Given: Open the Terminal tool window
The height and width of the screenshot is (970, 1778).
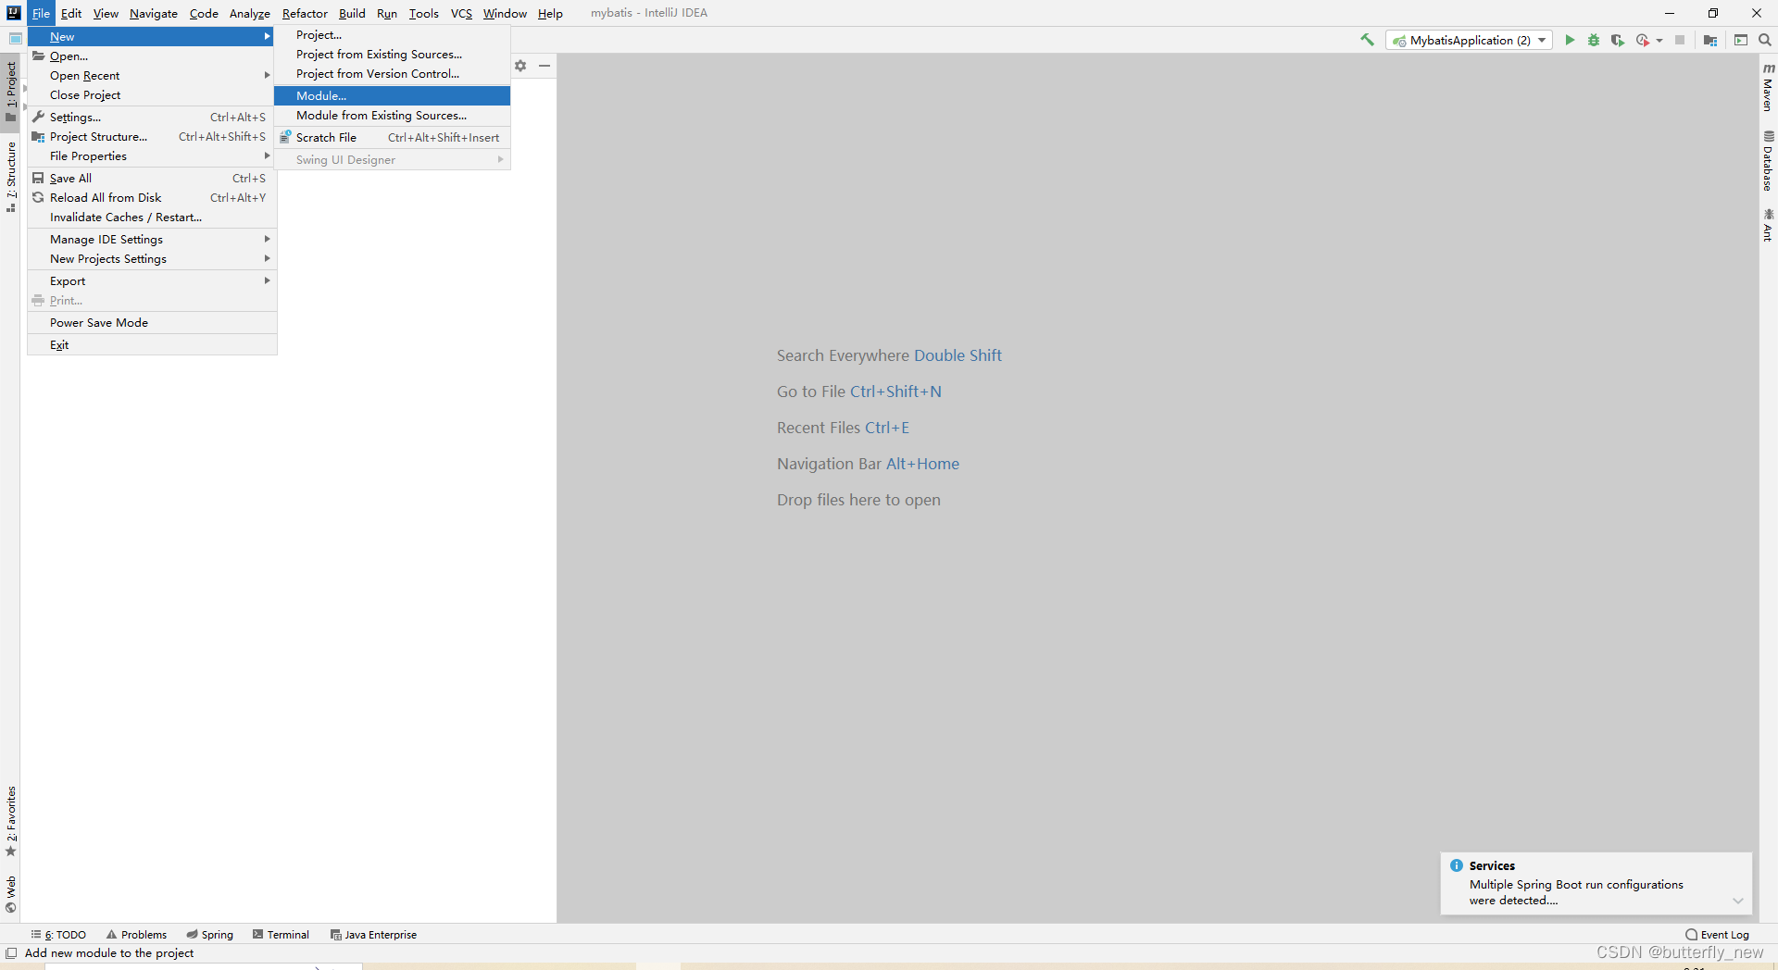Looking at the screenshot, I should pos(282,935).
